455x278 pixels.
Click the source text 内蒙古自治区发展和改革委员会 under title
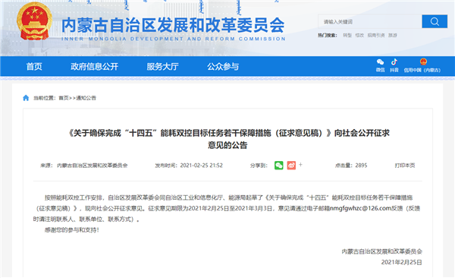point(93,166)
